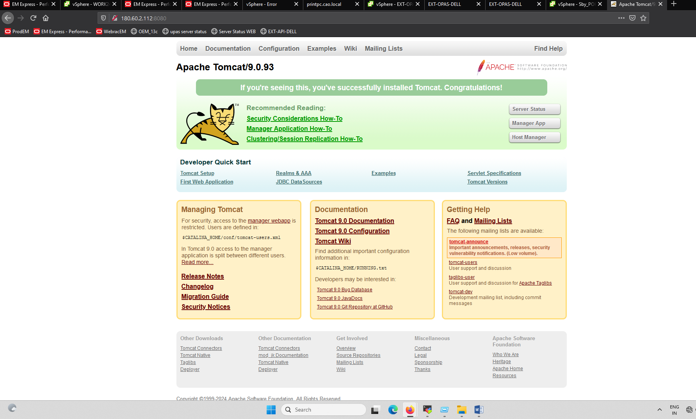Screen dimensions: 696x419
Task: Click the Apache Software Foundation logo
Action: [x=522, y=67]
